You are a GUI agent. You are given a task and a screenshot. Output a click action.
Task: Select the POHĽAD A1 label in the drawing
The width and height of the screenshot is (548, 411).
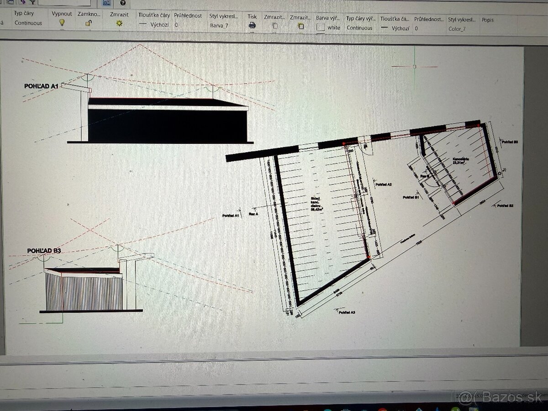(x=42, y=86)
